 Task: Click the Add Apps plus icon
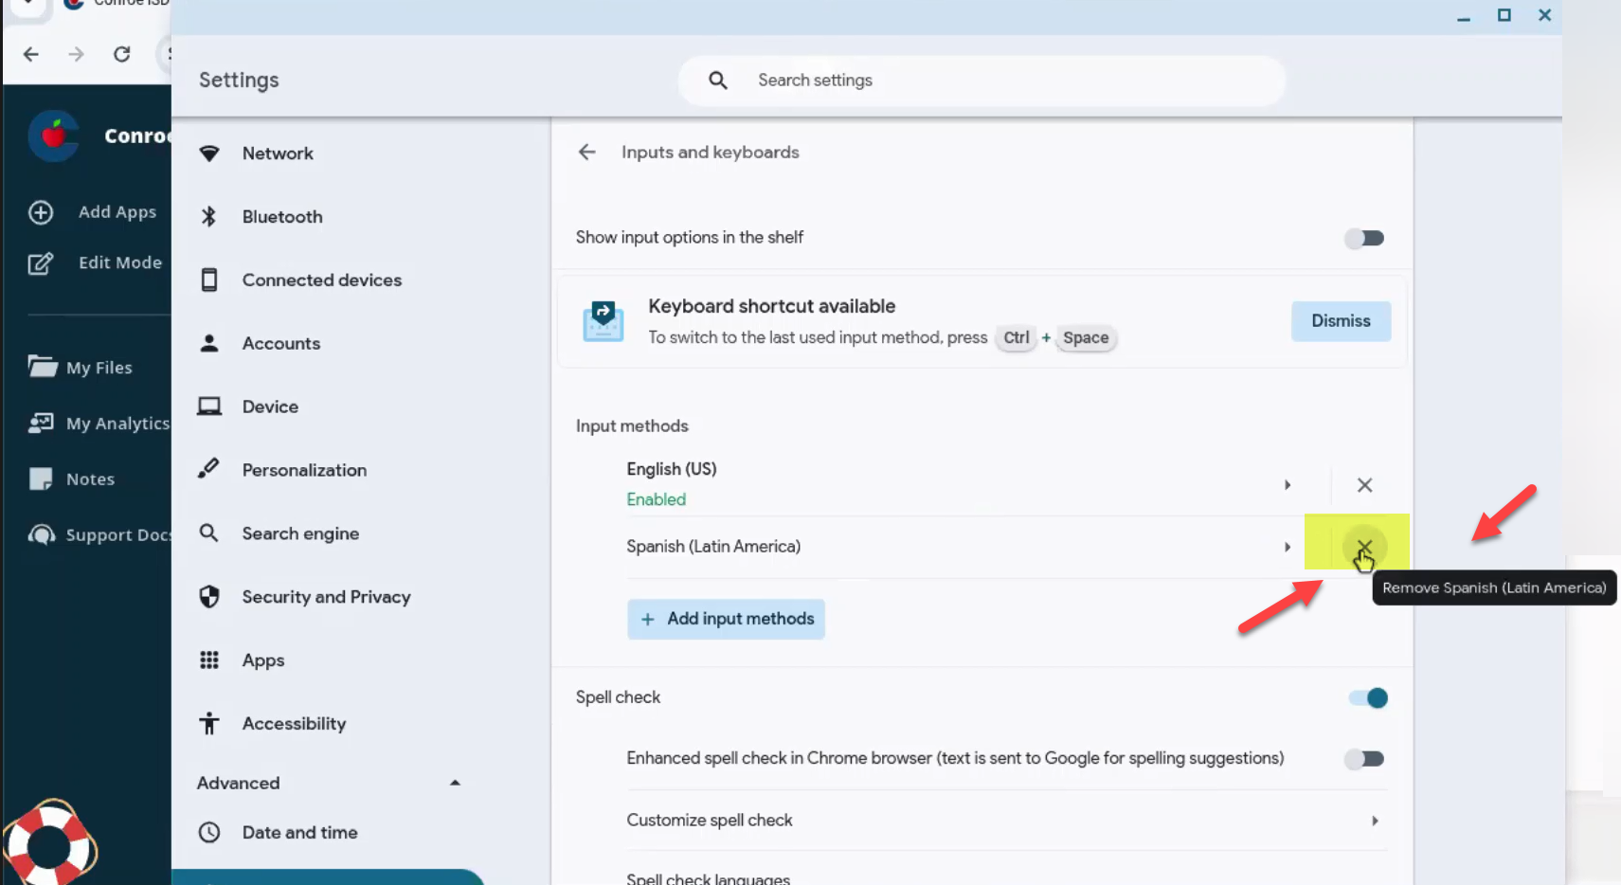tap(41, 212)
